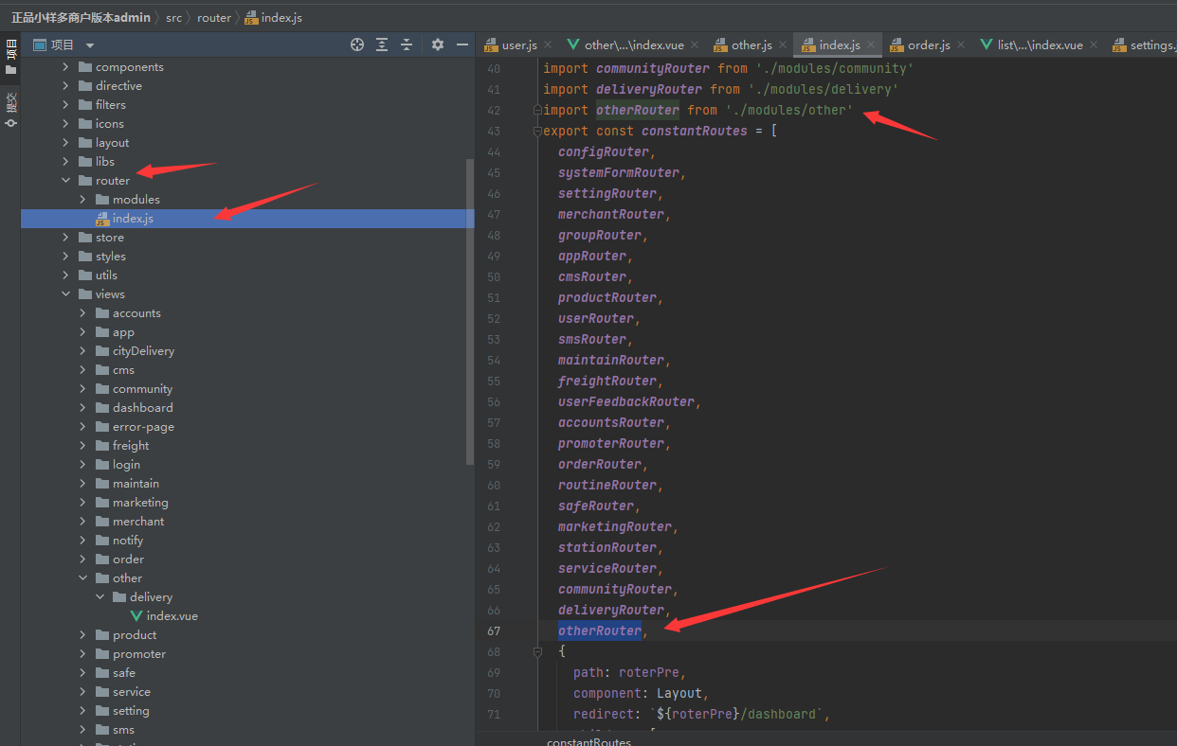Switch to the list\...\index.vue tab
The image size is (1177, 746).
(x=1031, y=44)
